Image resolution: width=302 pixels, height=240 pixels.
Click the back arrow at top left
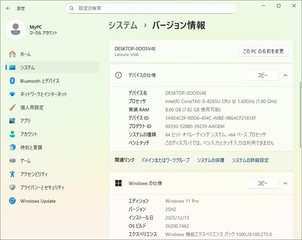(8, 9)
